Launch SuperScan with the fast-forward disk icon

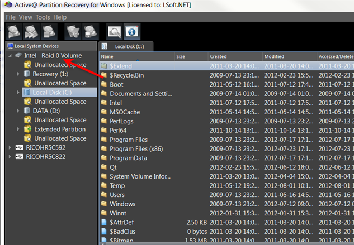pos(31,32)
